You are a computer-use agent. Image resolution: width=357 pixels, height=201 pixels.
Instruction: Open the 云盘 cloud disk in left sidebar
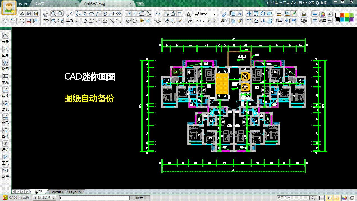5,38
